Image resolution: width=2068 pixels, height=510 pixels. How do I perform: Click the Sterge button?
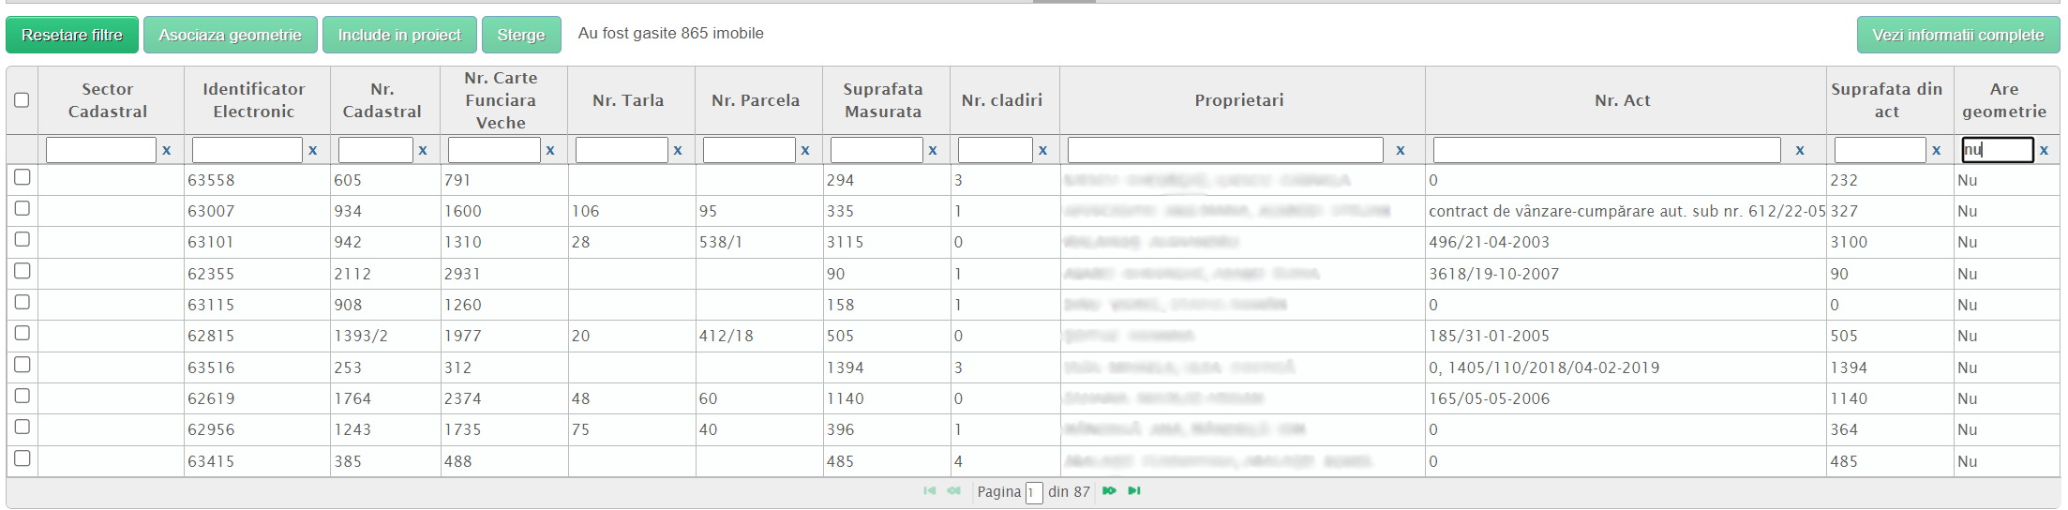coord(521,35)
